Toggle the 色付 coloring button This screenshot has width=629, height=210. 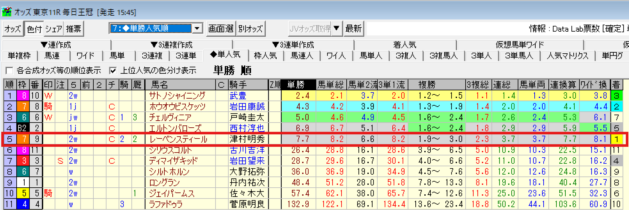pos(34,29)
